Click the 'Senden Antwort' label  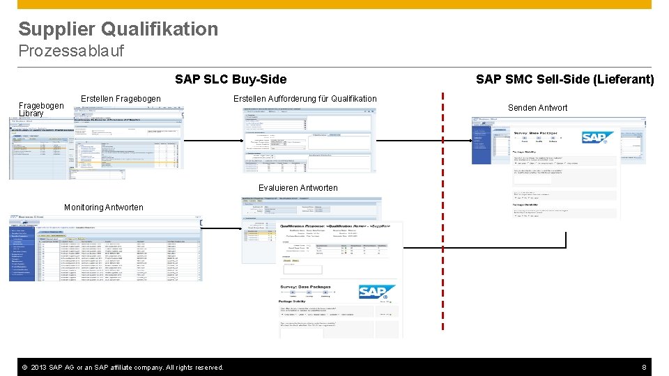click(537, 108)
